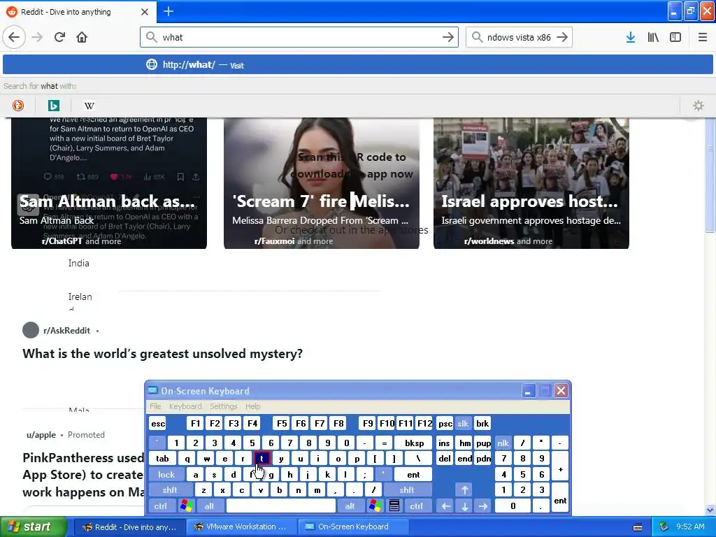Click the right Windows logo key
The height and width of the screenshot is (537, 716).
coord(375,506)
